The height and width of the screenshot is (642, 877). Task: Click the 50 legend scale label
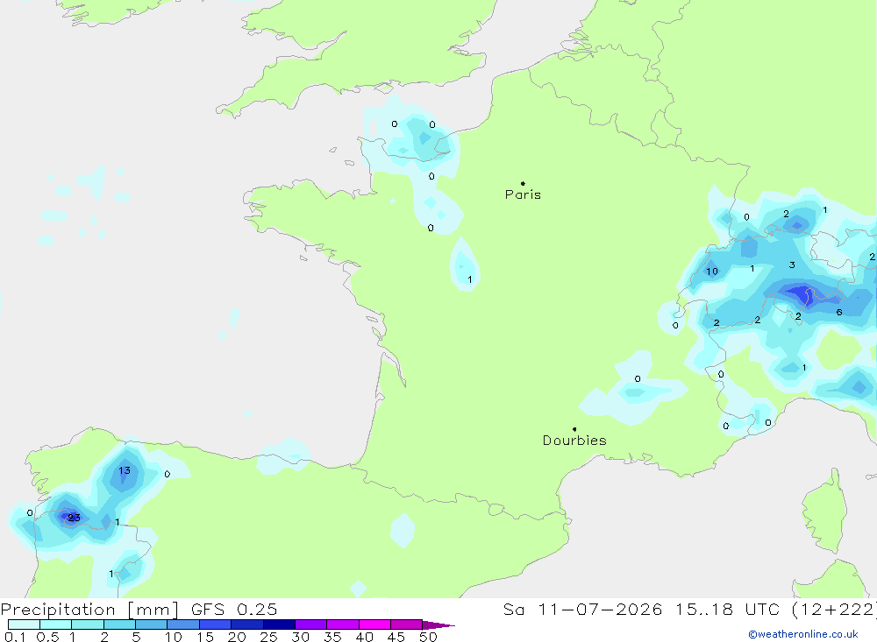point(428,637)
